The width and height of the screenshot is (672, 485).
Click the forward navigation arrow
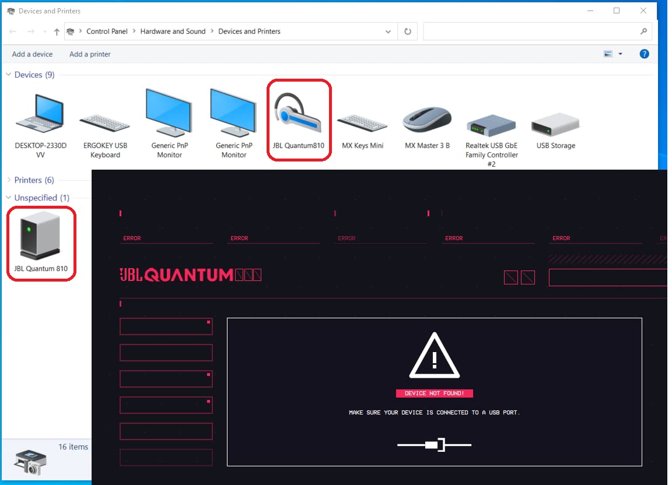tap(30, 31)
